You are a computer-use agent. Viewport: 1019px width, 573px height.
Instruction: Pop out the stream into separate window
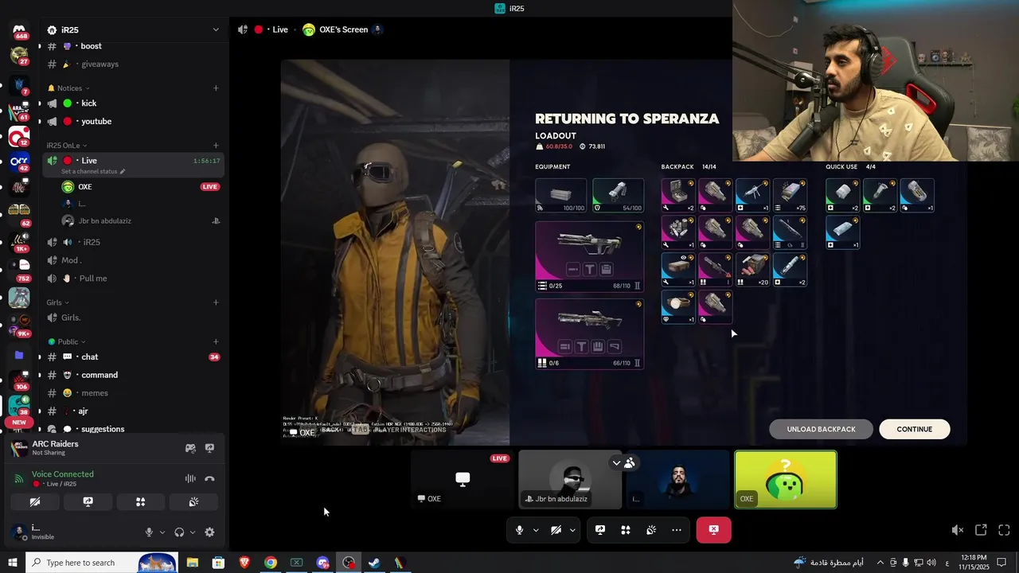coord(981,530)
